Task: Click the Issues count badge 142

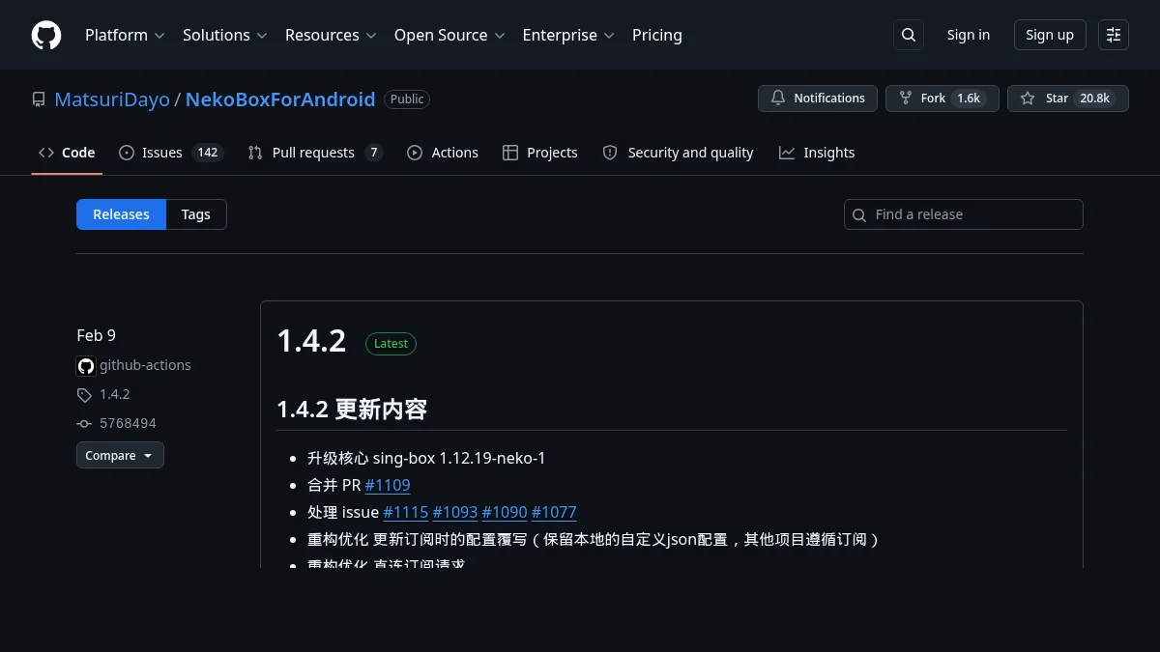Action: coord(208,153)
